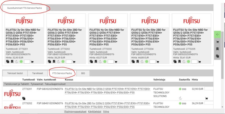Viewport: 225px width, 114px height.
Task: Click quantity field in table row 36,29 EUR
Action: 209,103
